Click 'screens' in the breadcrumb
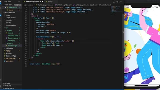This screenshot has height=90, width=160. [x=30, y=5]
